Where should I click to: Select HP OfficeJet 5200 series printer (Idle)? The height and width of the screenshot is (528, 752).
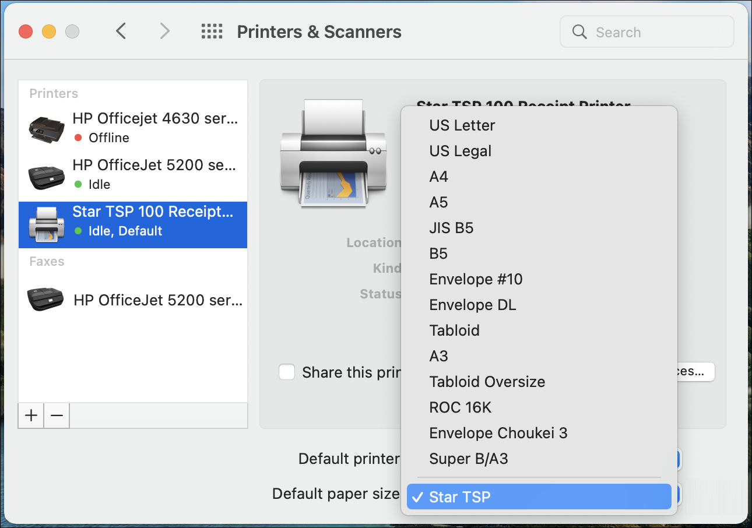click(133, 174)
